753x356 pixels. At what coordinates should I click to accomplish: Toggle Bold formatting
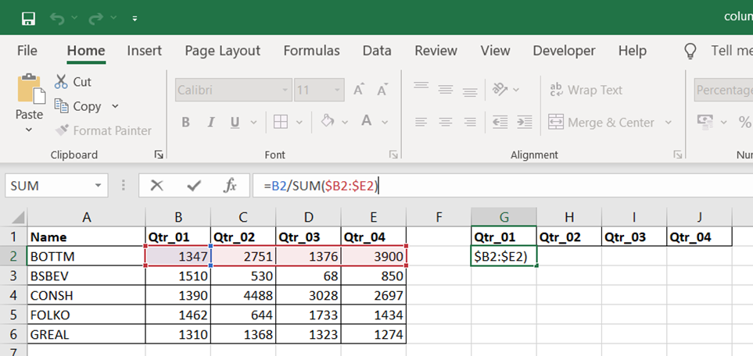186,123
